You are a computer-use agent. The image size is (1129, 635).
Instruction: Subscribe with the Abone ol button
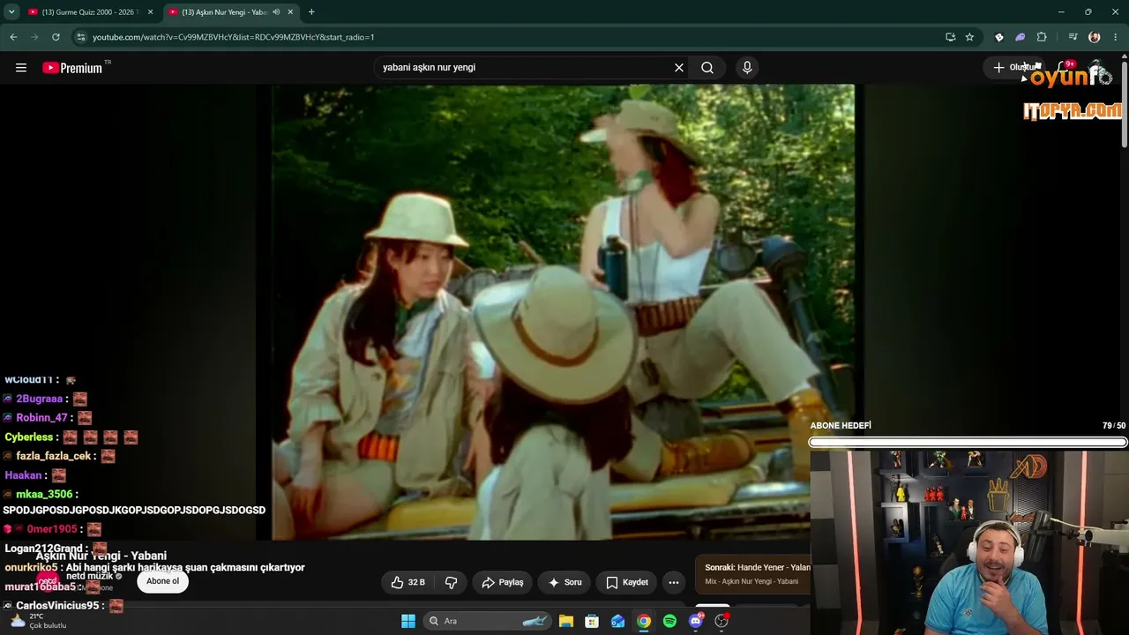pos(162,581)
